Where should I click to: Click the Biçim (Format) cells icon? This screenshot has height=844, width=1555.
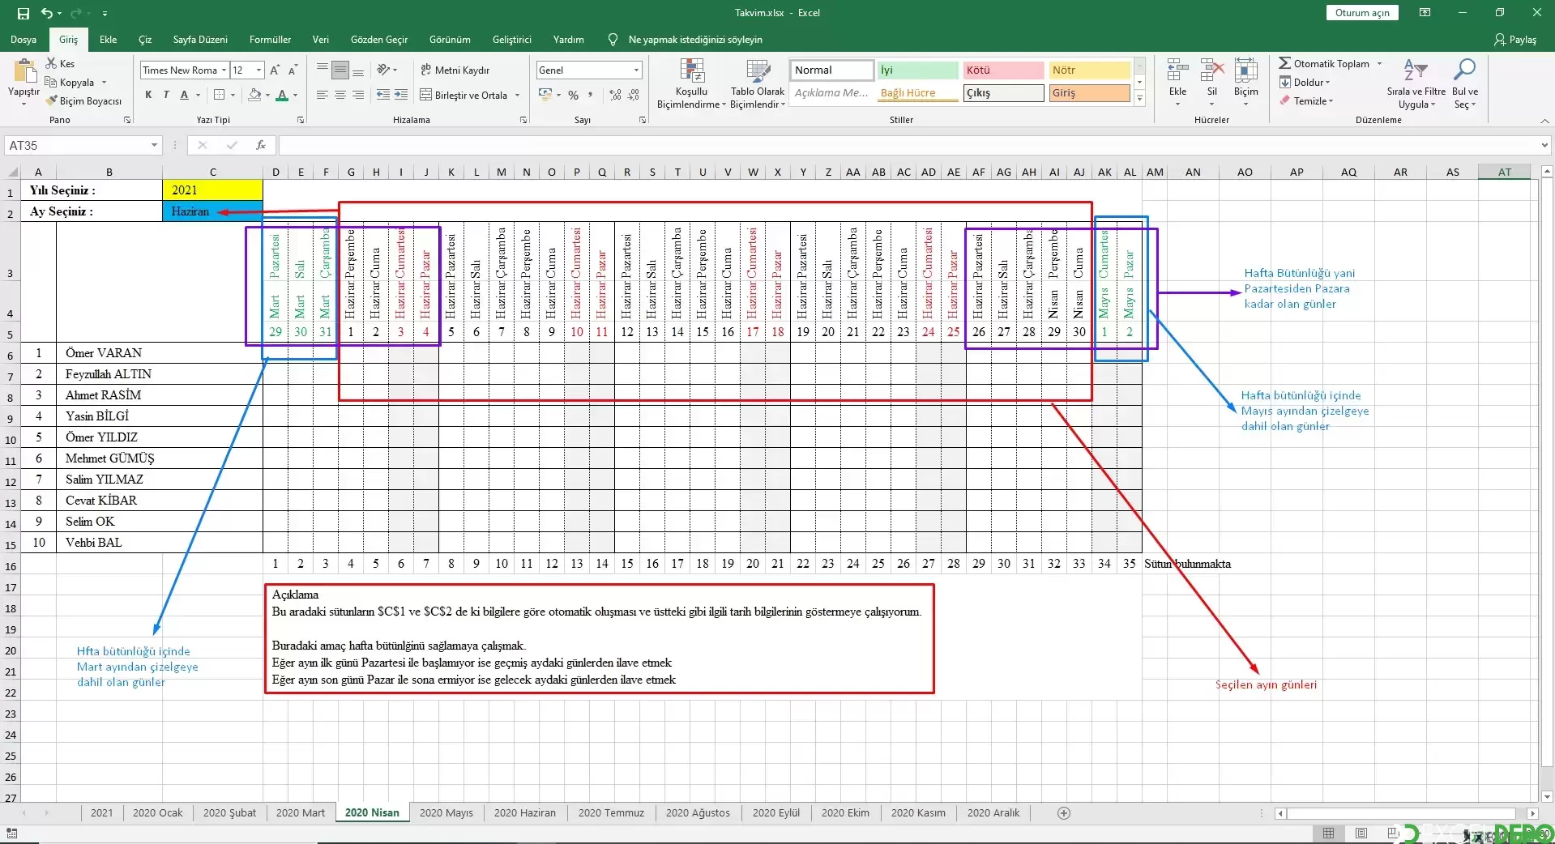pos(1246,71)
